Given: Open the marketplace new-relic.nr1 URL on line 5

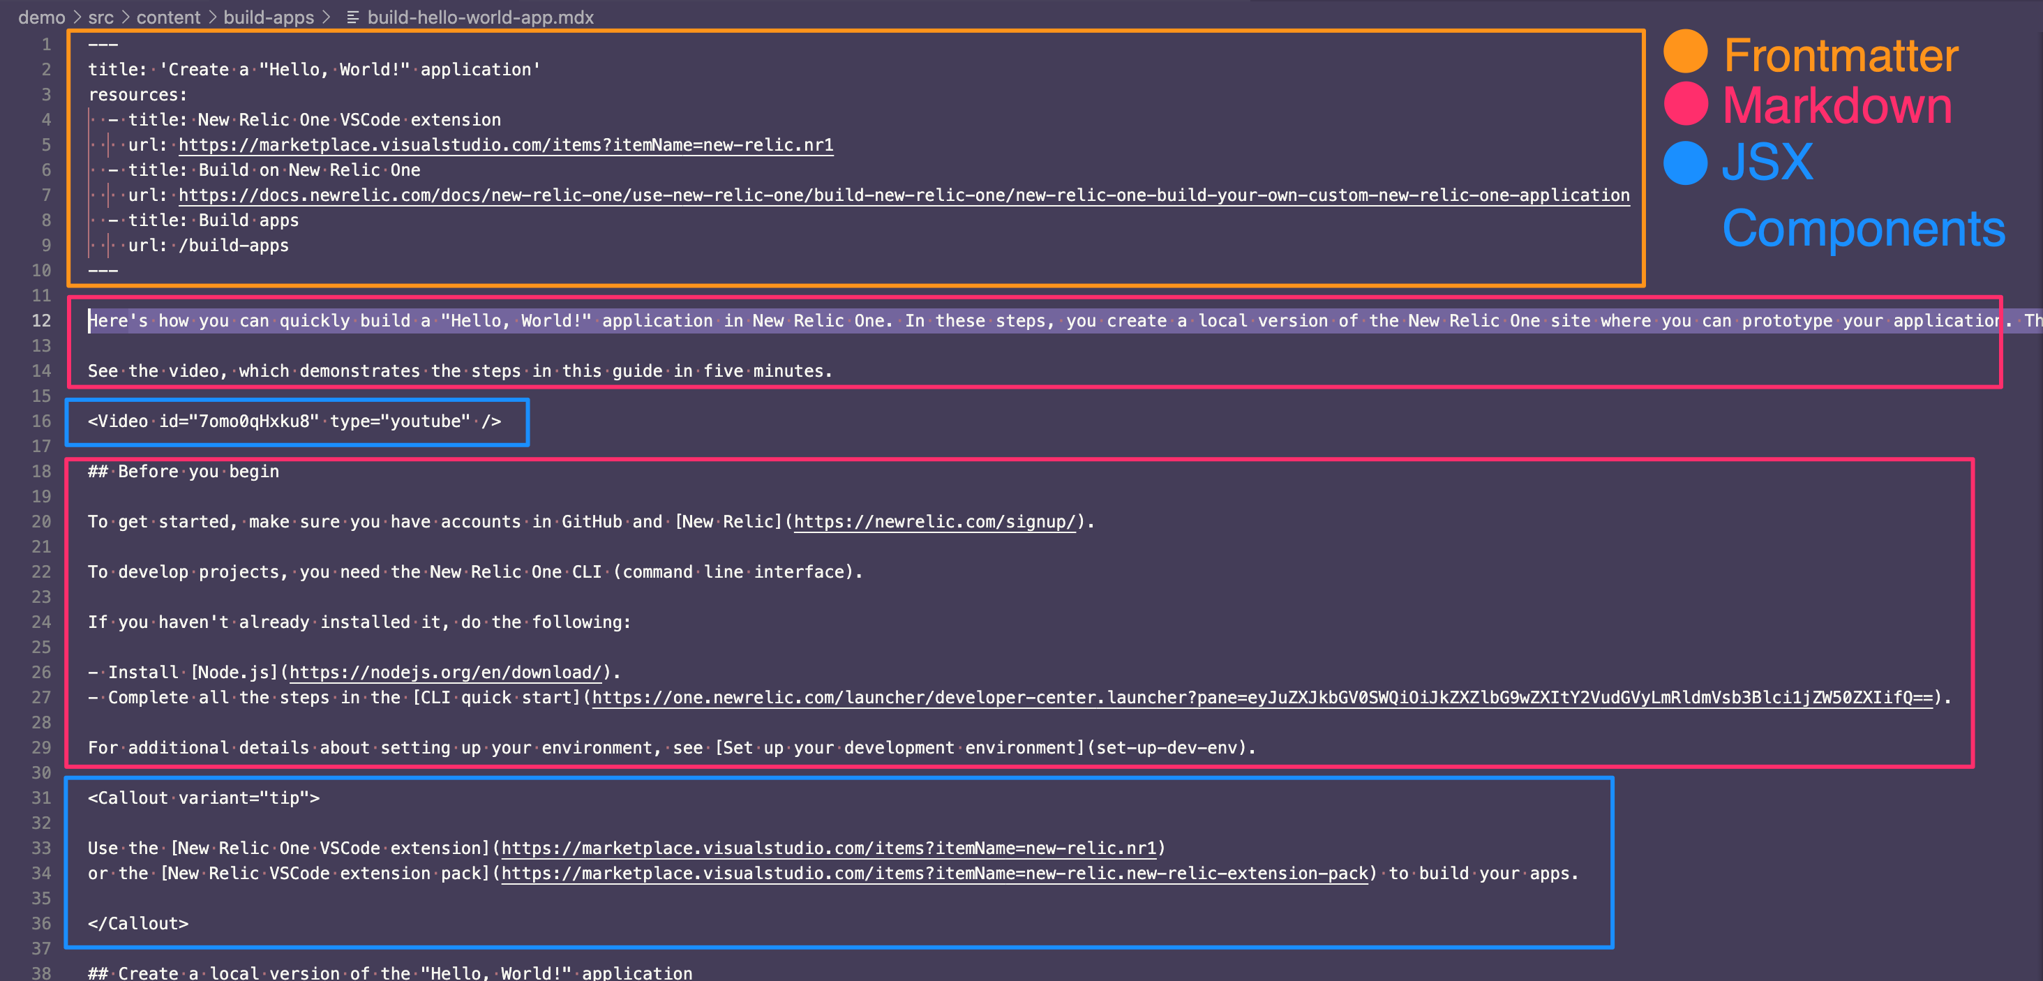Looking at the screenshot, I should pos(505,145).
